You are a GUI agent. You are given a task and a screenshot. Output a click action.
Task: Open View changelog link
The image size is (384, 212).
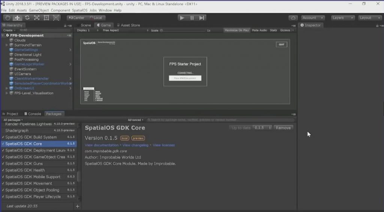point(135,145)
